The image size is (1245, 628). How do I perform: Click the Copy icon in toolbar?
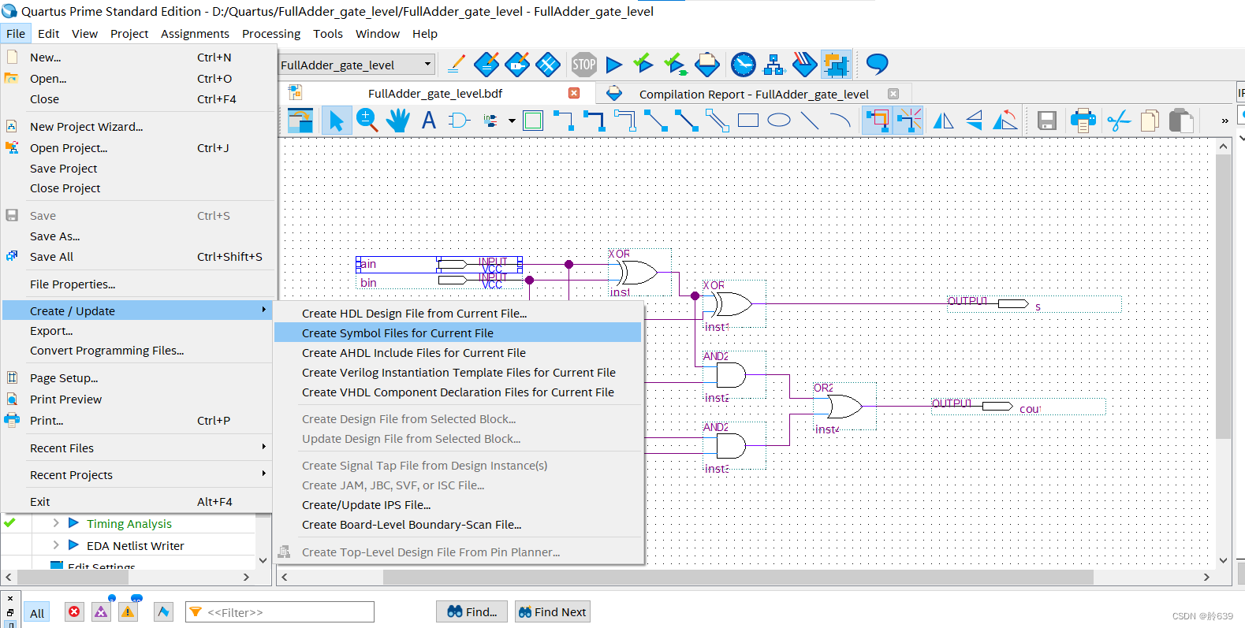click(1150, 121)
